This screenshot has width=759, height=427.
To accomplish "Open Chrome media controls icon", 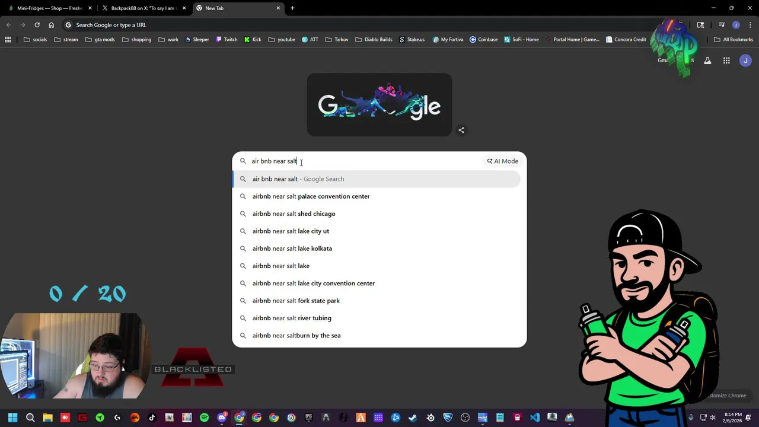I will click(722, 25).
